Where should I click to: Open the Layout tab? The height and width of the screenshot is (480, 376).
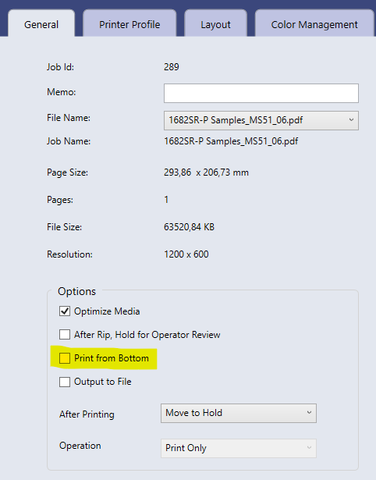pos(215,24)
